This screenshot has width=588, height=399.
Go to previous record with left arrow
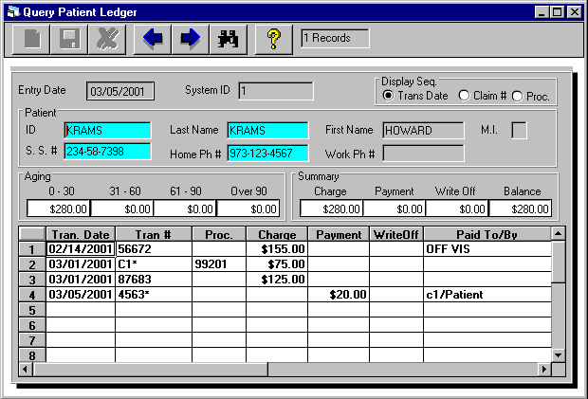[153, 40]
